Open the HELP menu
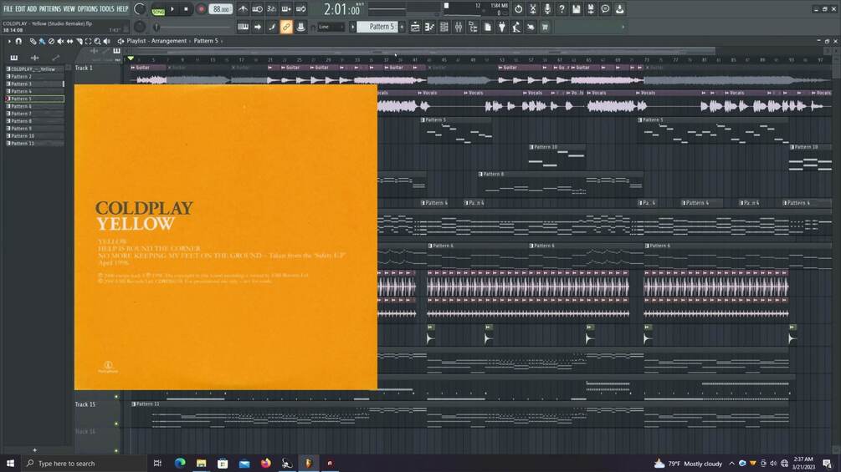This screenshot has width=841, height=472. [x=122, y=9]
